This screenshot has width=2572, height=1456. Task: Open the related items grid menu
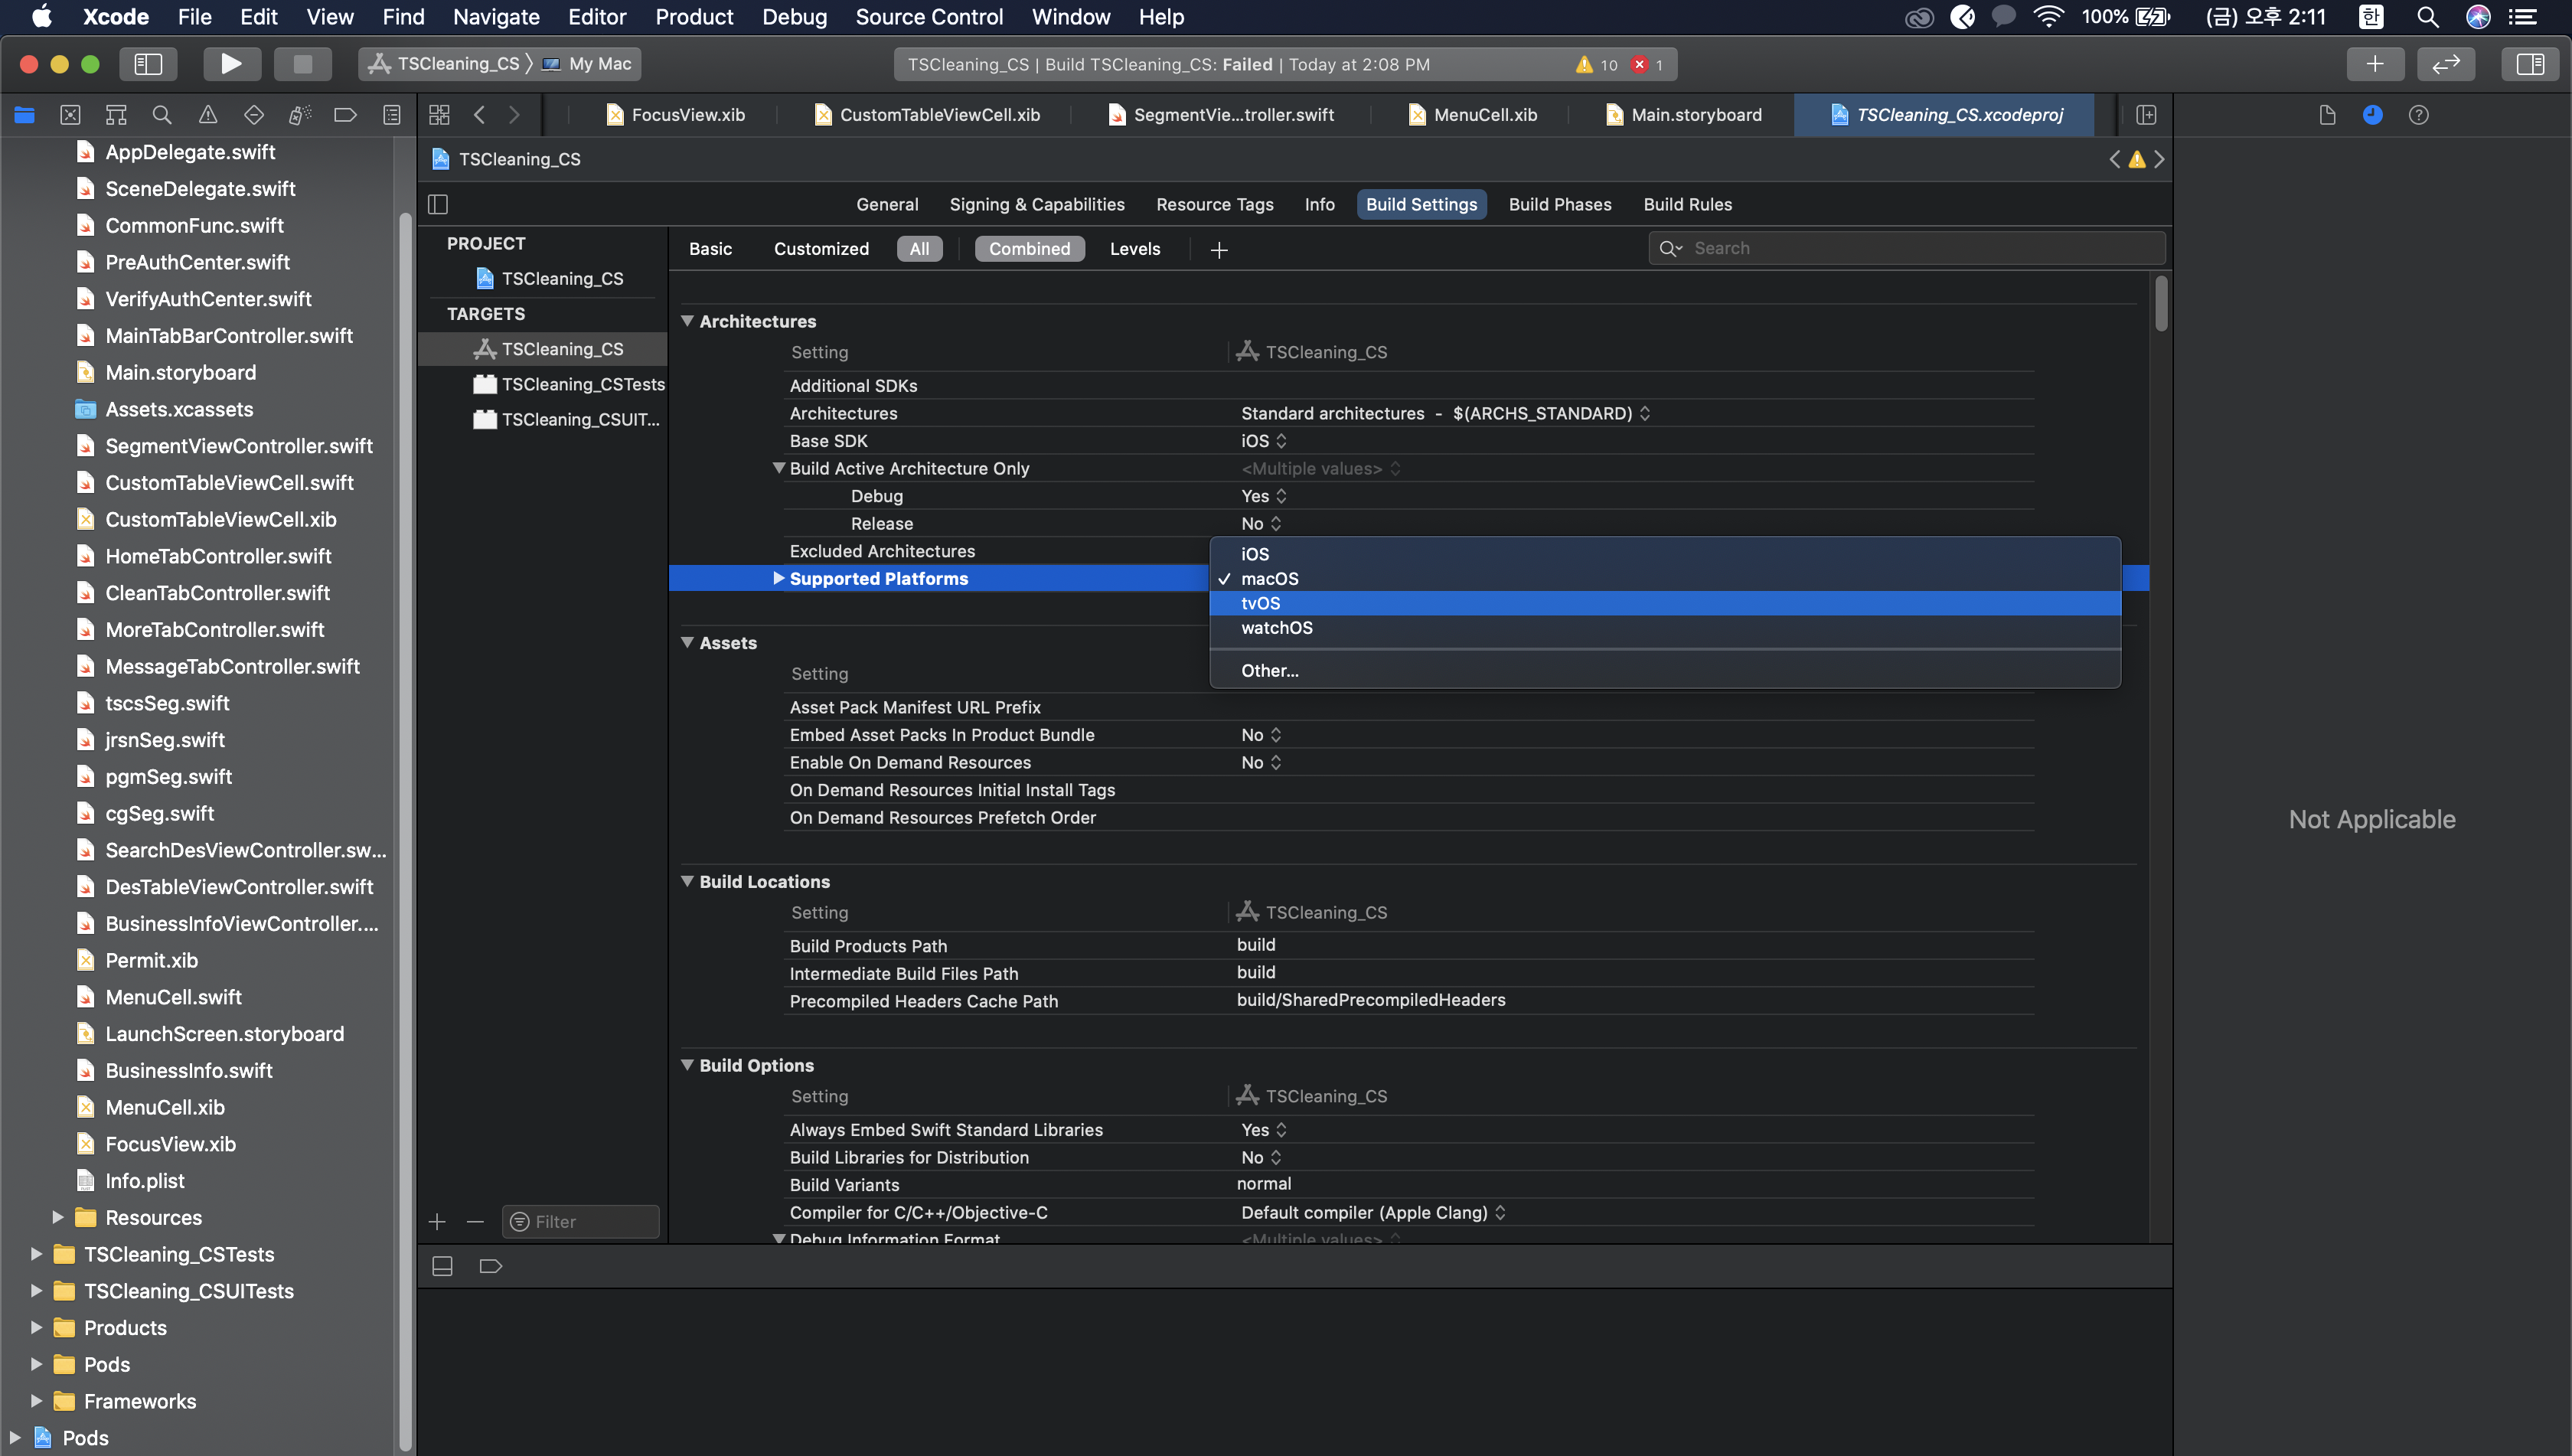[x=439, y=115]
